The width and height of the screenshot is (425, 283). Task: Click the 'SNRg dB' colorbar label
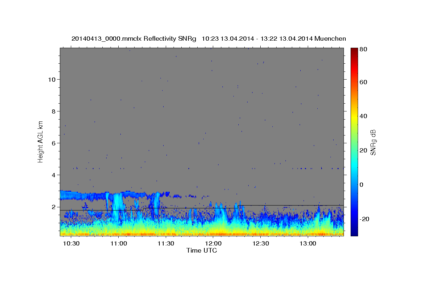click(373, 143)
